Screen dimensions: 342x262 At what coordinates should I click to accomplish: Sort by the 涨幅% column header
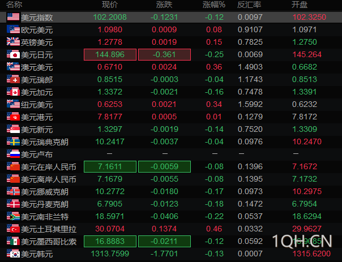click(x=214, y=5)
